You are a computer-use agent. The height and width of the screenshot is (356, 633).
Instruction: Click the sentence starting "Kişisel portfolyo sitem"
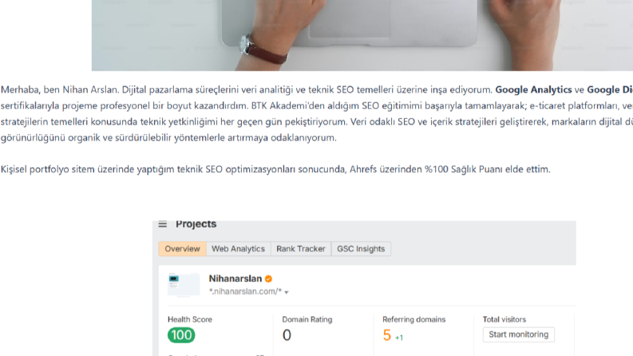(x=275, y=169)
